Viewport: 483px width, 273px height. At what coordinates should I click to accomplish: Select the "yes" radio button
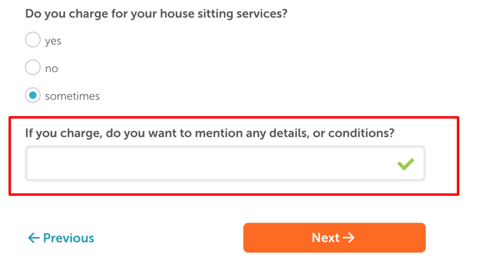[x=33, y=40]
